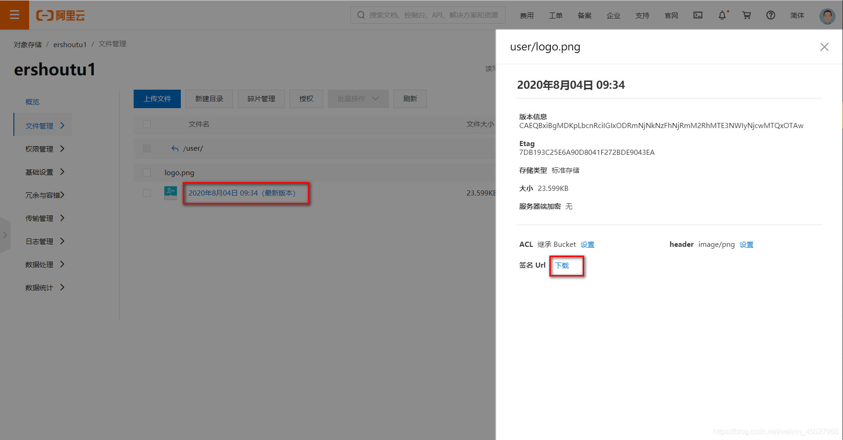Click the Etag value 7DB193C25E6A90D8041F272BDE9043EA
843x440 pixels.
587,153
